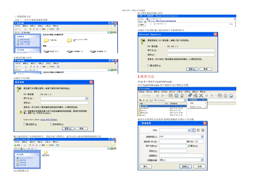
Task: Open the ftp://192.168.1.3/ window's address bar dropdown
Action: 108,148
